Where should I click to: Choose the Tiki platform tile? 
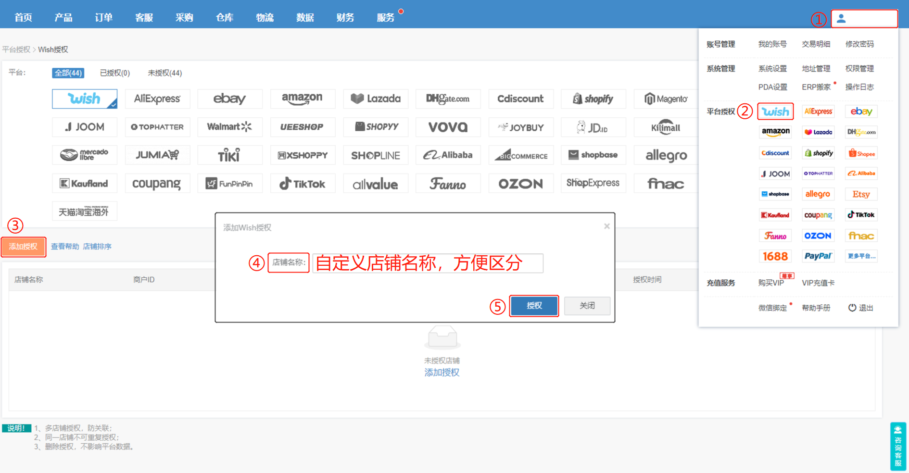coord(230,155)
